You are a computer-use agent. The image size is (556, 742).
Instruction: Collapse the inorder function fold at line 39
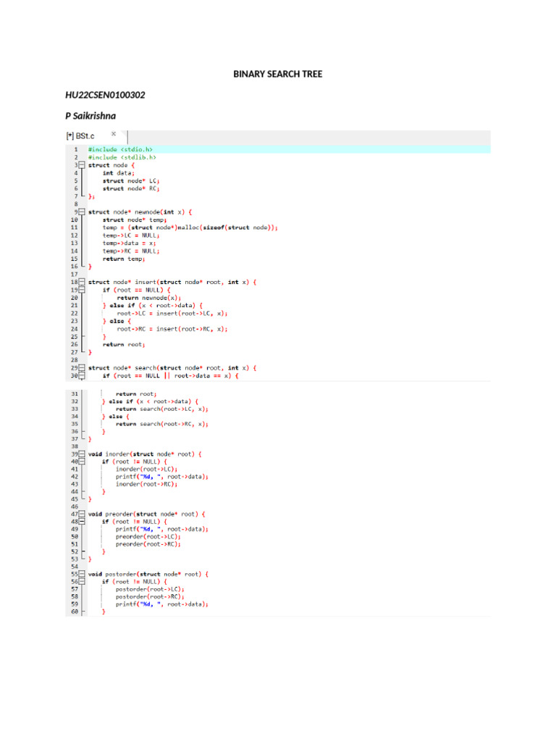point(82,454)
